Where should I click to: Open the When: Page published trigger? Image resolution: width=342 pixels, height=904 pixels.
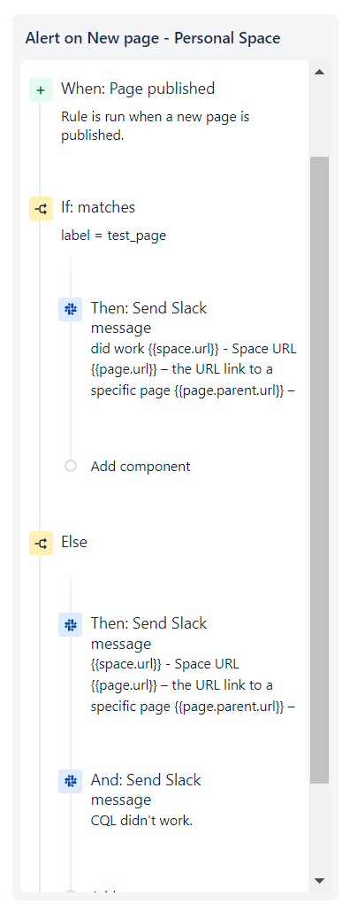(x=138, y=89)
